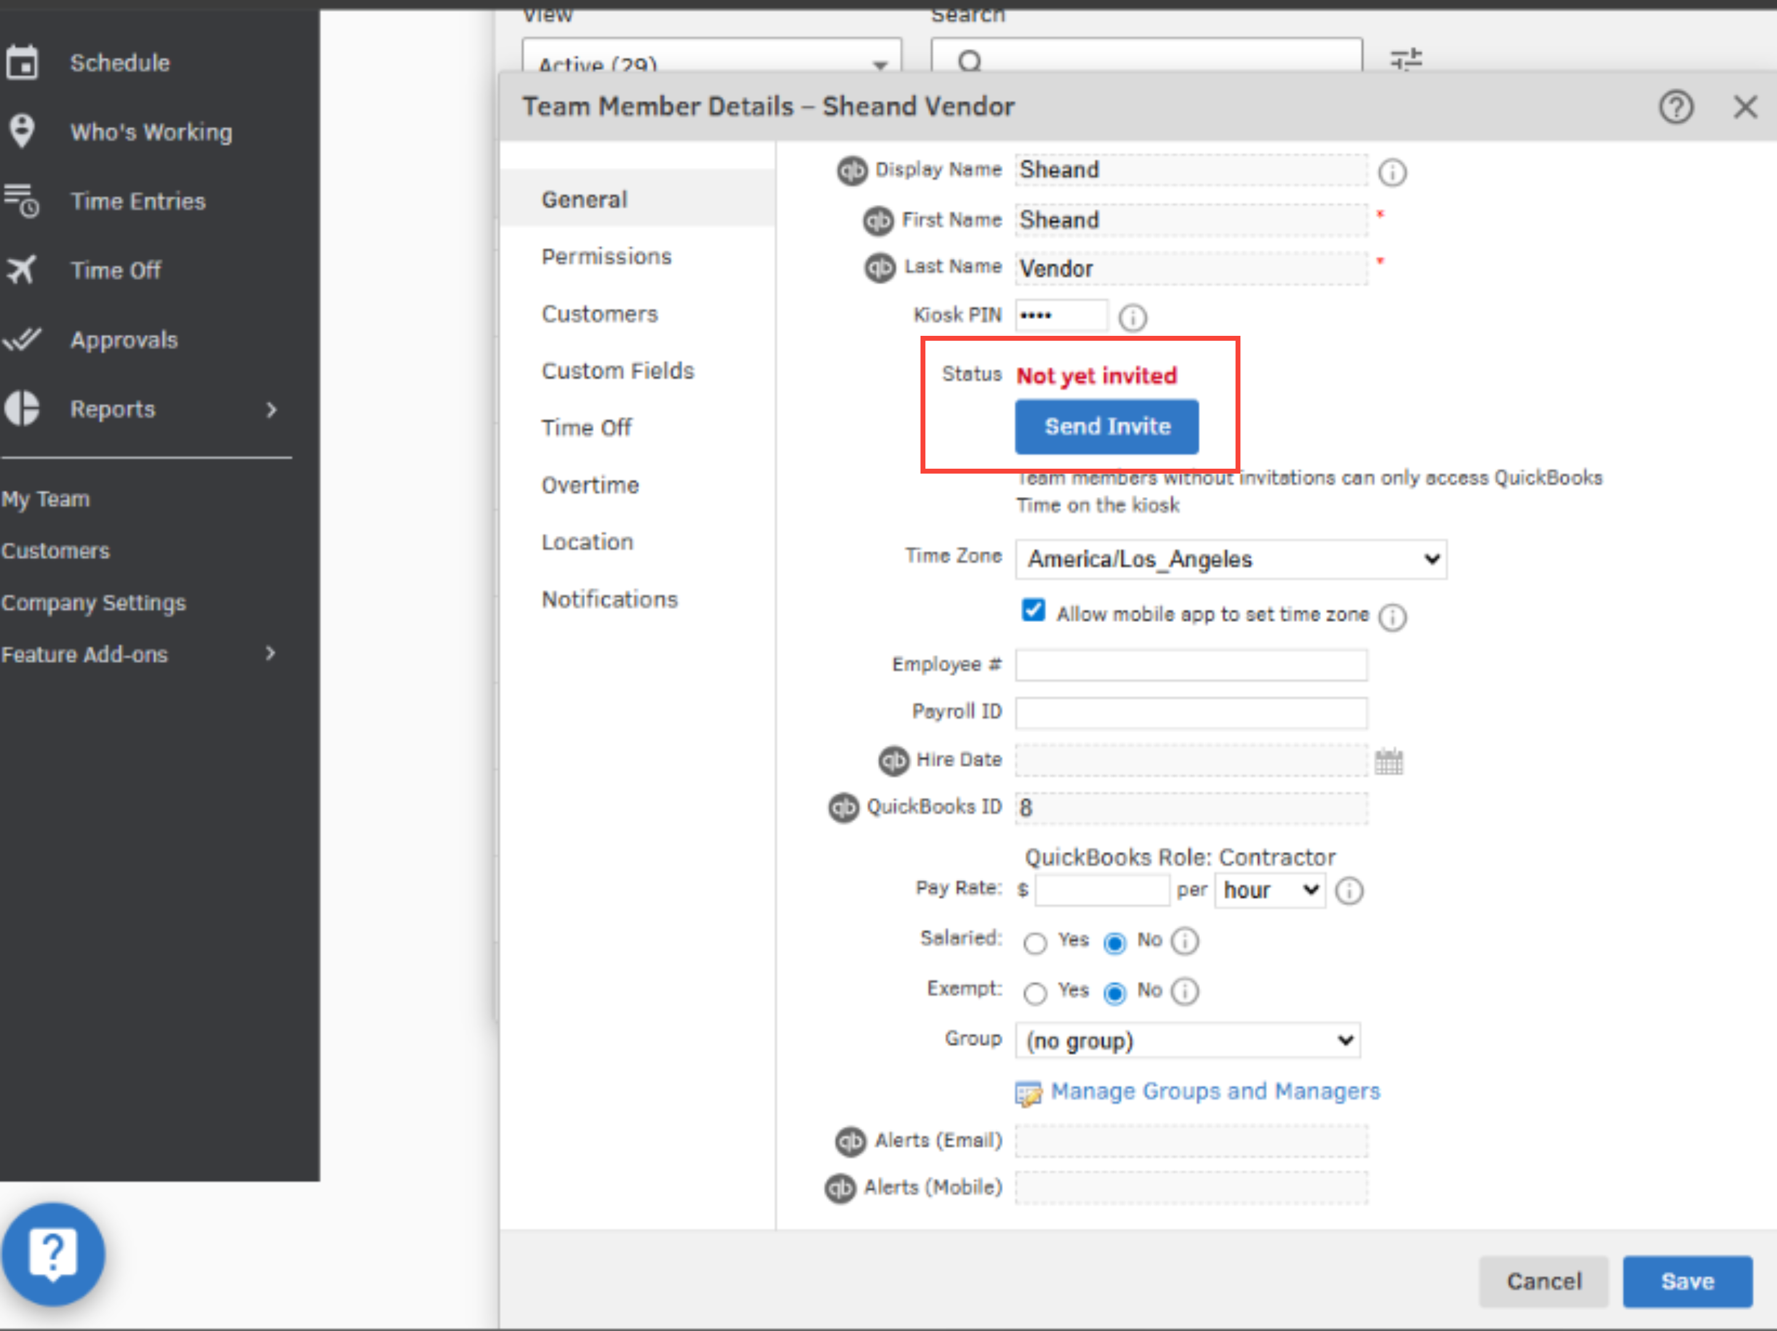The width and height of the screenshot is (1777, 1331).
Task: Open the Active (29) view dropdown
Action: coord(712,55)
